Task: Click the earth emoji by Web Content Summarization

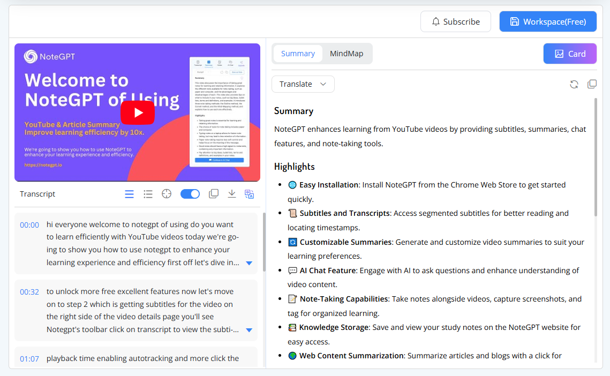Action: 292,356
